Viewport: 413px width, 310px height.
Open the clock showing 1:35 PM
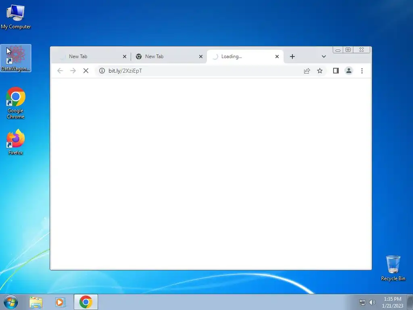click(392, 302)
